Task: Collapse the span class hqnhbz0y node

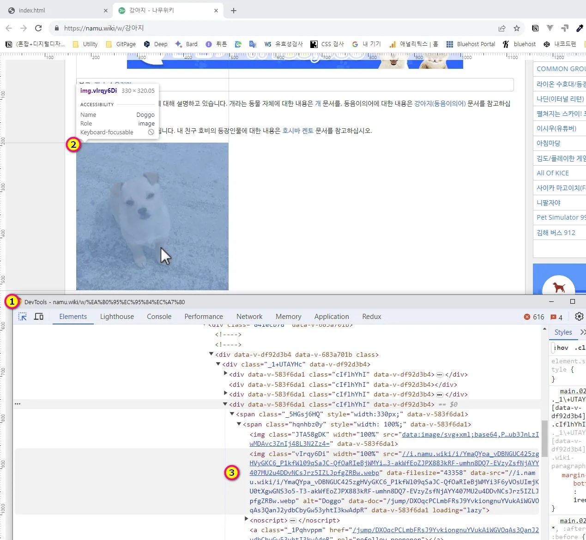Action: (239, 424)
